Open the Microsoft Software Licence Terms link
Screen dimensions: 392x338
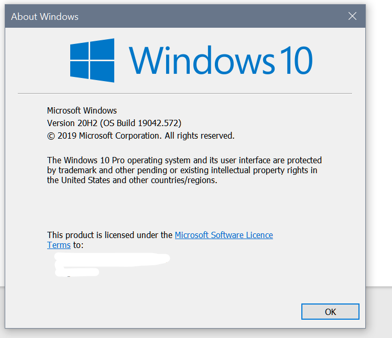click(x=224, y=235)
